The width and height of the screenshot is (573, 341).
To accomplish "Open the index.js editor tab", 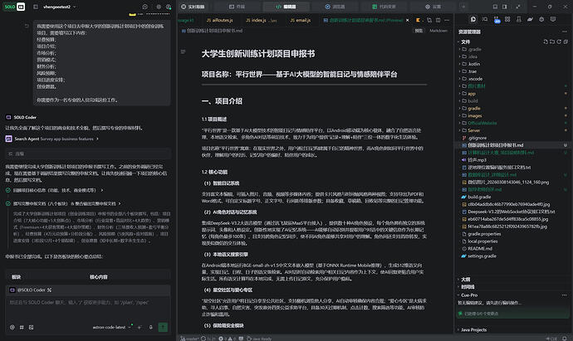I will click(x=261, y=20).
